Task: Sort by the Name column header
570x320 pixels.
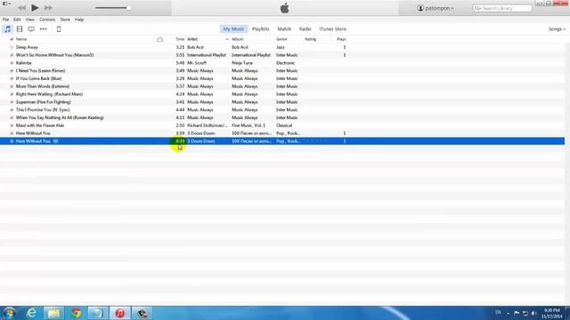Action: point(21,39)
